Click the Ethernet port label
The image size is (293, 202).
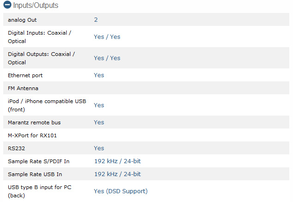point(25,75)
